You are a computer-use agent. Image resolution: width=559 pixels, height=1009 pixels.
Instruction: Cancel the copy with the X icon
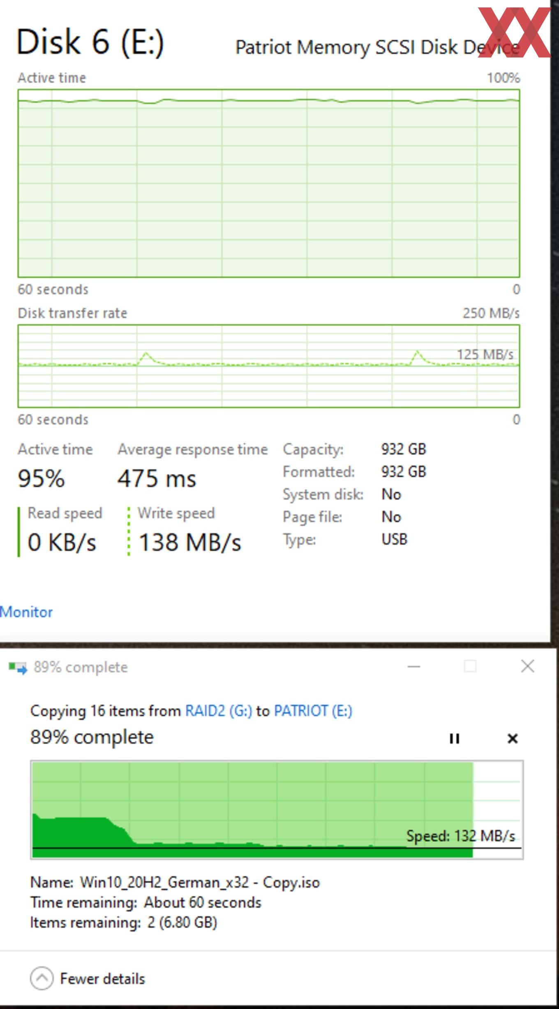pos(513,739)
